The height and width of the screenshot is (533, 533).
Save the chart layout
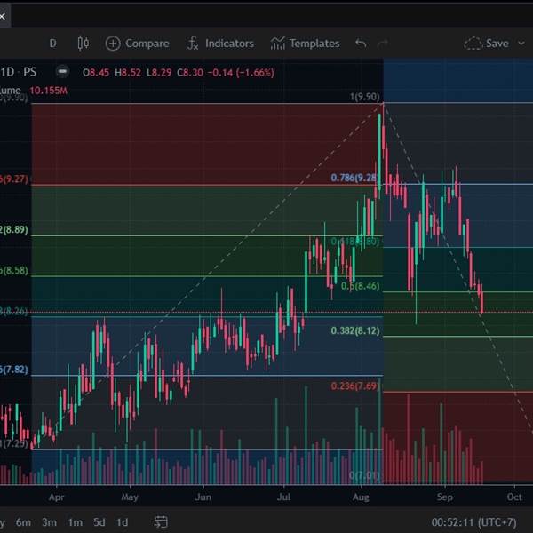coord(487,44)
